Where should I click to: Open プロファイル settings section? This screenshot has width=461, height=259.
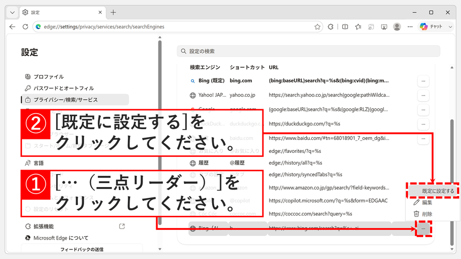[x=49, y=76]
